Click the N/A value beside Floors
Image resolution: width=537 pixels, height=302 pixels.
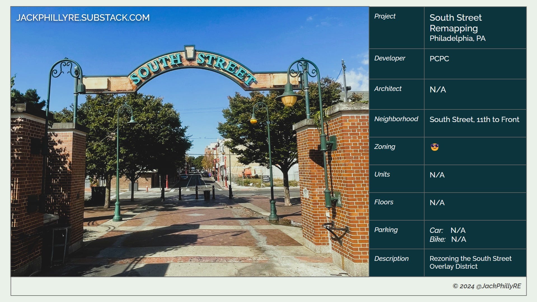click(x=437, y=203)
